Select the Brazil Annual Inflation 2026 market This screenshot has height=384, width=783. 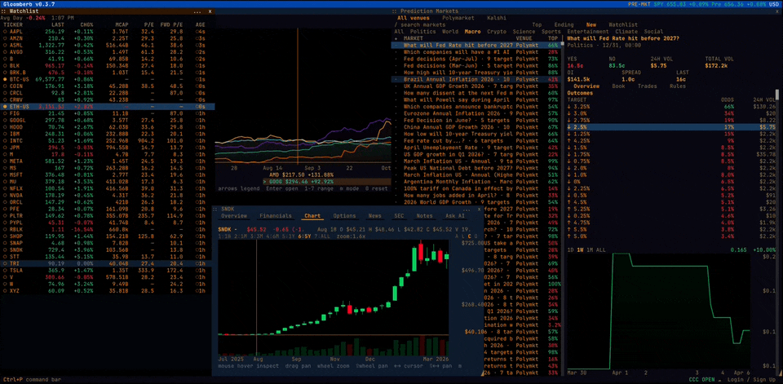tap(476, 79)
